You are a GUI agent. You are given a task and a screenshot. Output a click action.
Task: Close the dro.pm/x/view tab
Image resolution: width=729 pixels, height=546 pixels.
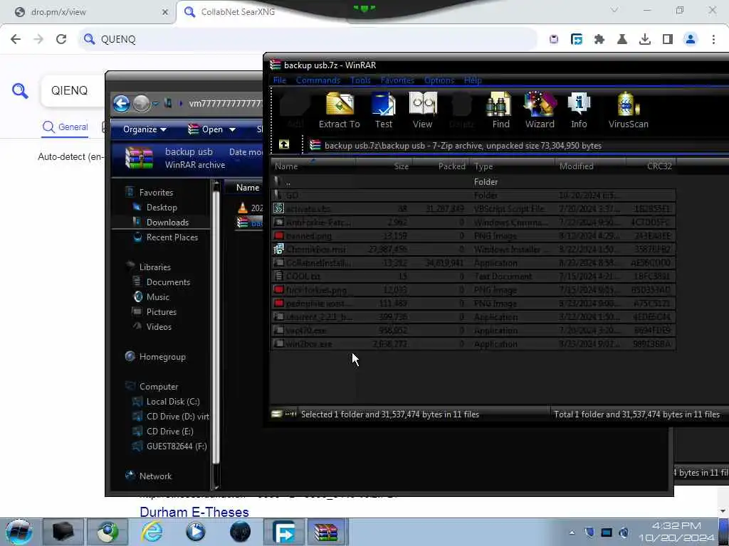165,12
